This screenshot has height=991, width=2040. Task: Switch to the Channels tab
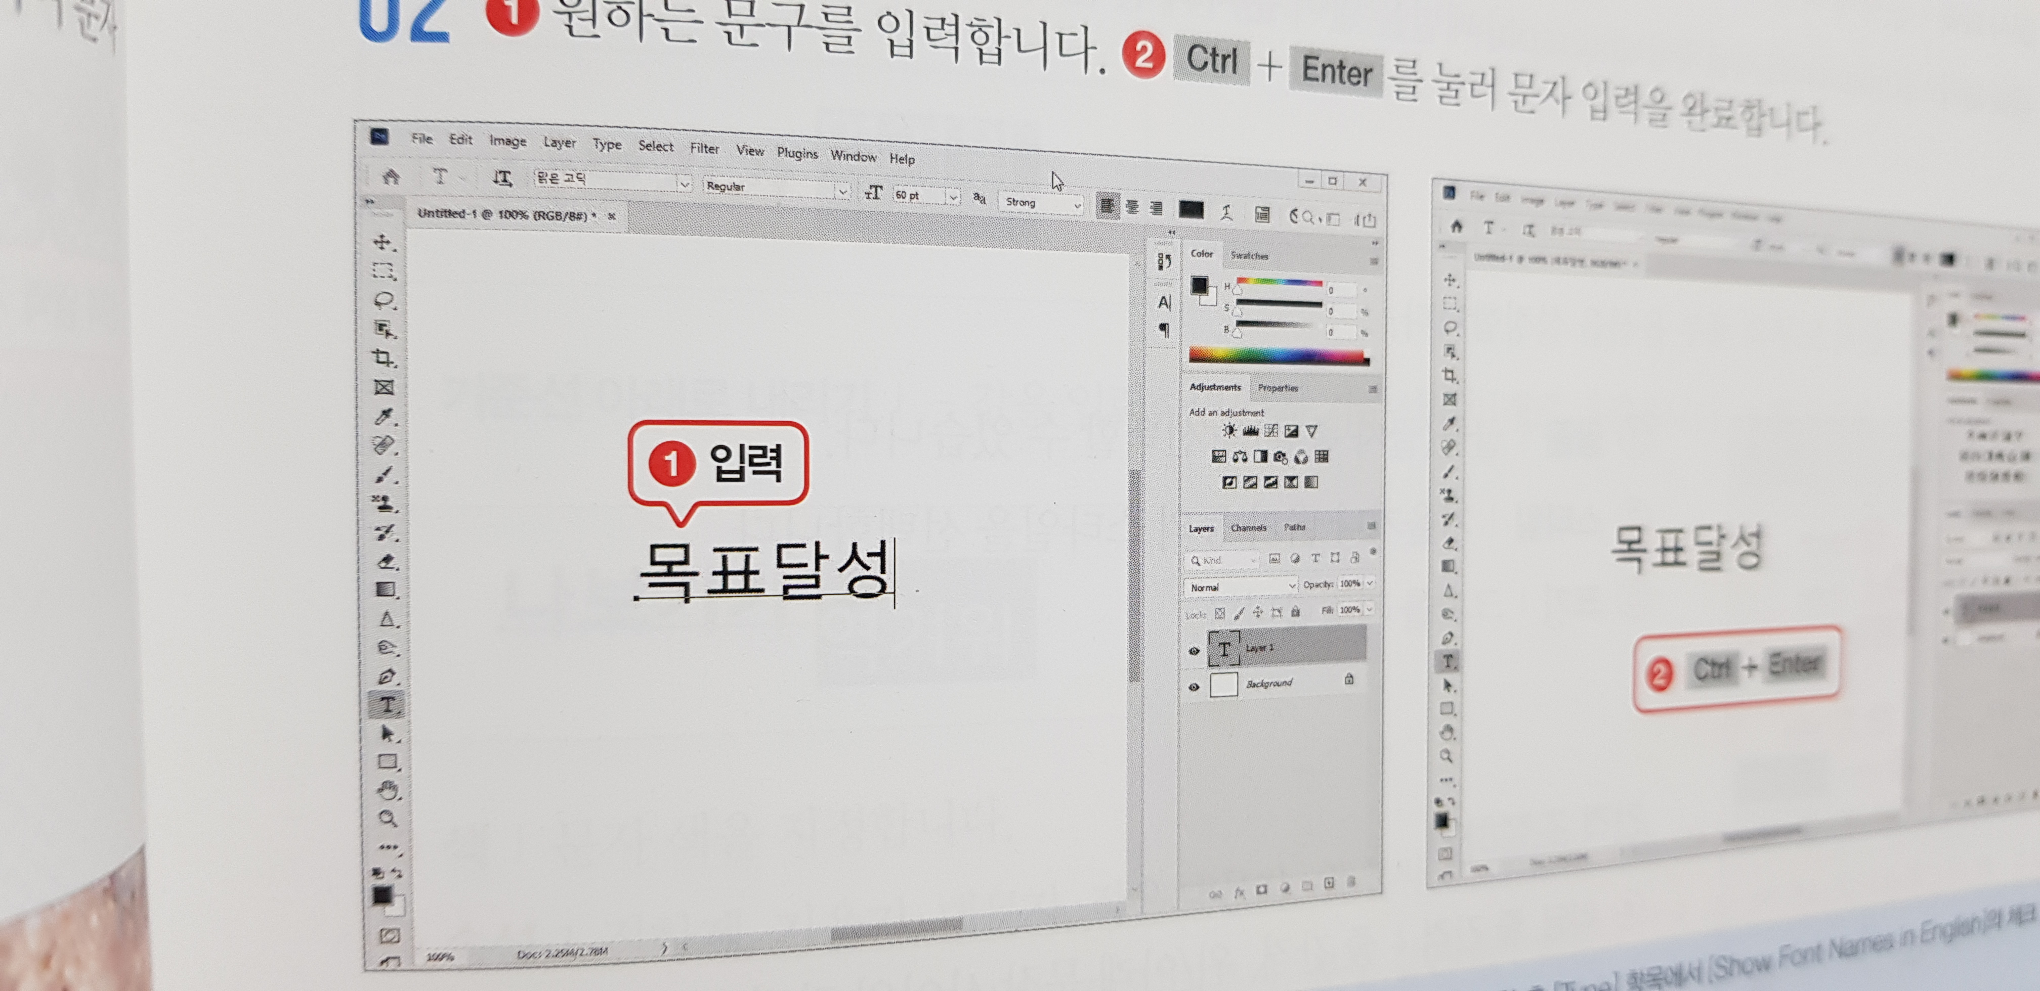tap(1248, 527)
